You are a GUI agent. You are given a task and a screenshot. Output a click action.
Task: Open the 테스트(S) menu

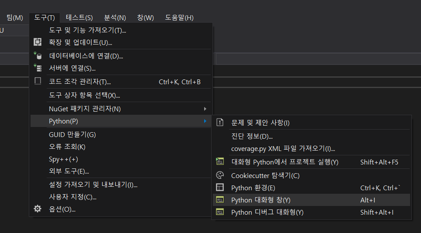coord(79,17)
